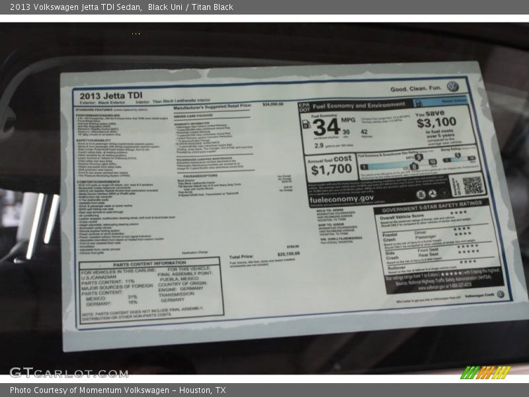Open the fueleconomy.gov link
529x397 pixels.
(x=341, y=199)
